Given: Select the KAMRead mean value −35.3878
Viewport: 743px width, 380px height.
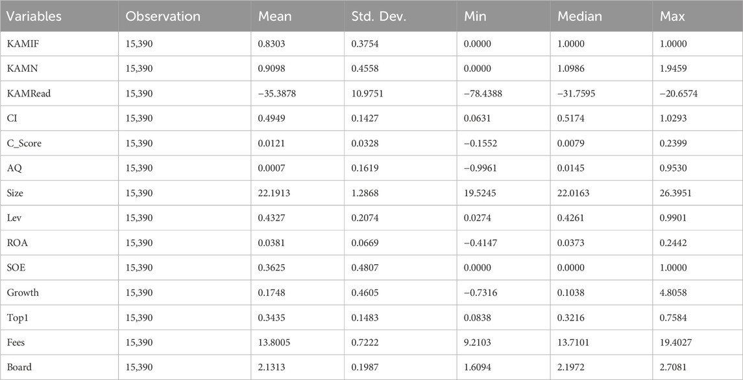Looking at the screenshot, I should point(276,94).
